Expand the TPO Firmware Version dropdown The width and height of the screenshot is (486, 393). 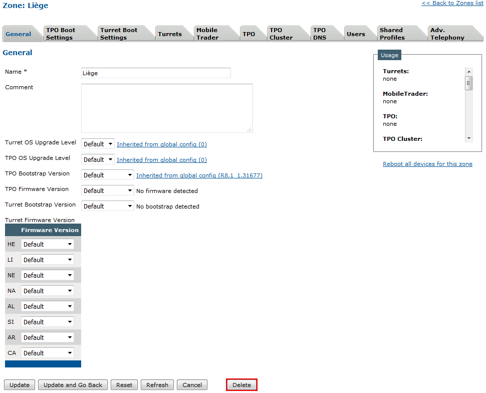pos(108,190)
